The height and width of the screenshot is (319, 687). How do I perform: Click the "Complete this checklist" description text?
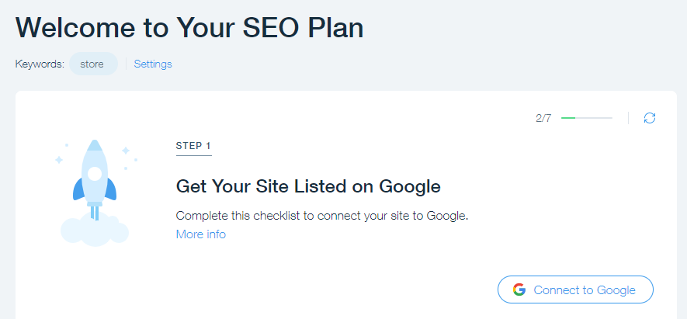click(x=322, y=215)
